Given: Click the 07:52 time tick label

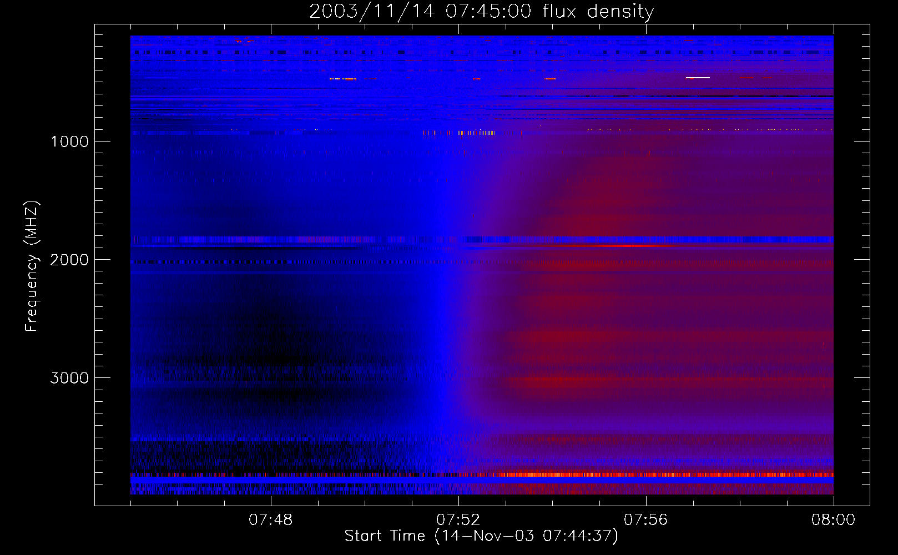Looking at the screenshot, I should click(458, 520).
